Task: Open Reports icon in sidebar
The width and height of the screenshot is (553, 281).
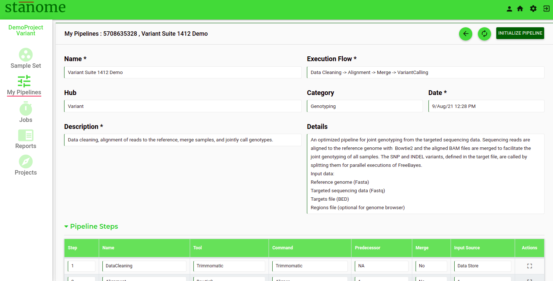Action: (26, 135)
